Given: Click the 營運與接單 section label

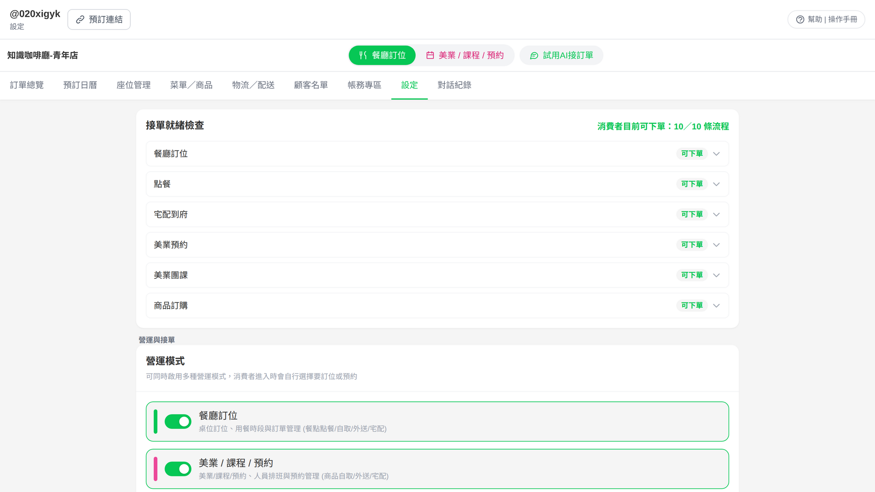Looking at the screenshot, I should (157, 340).
